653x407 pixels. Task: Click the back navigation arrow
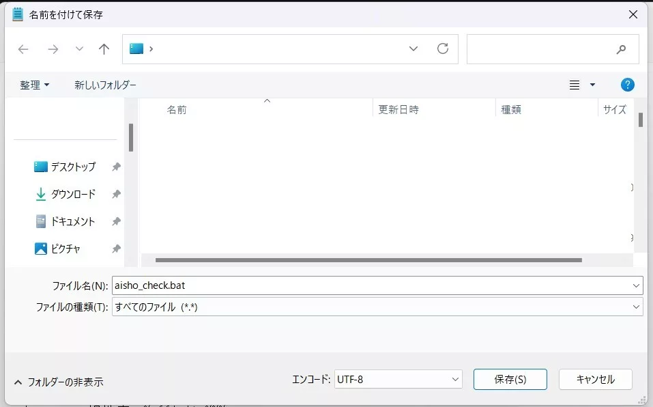click(x=23, y=49)
